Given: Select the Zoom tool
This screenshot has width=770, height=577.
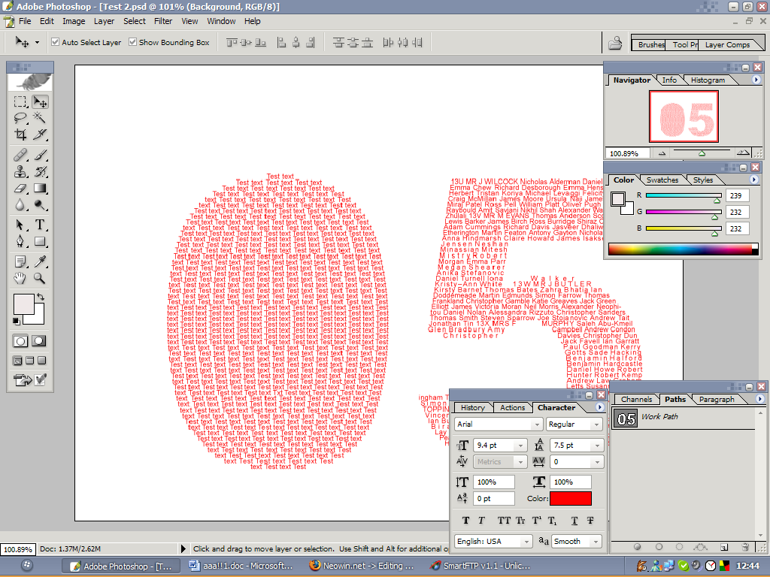Looking at the screenshot, I should point(40,278).
